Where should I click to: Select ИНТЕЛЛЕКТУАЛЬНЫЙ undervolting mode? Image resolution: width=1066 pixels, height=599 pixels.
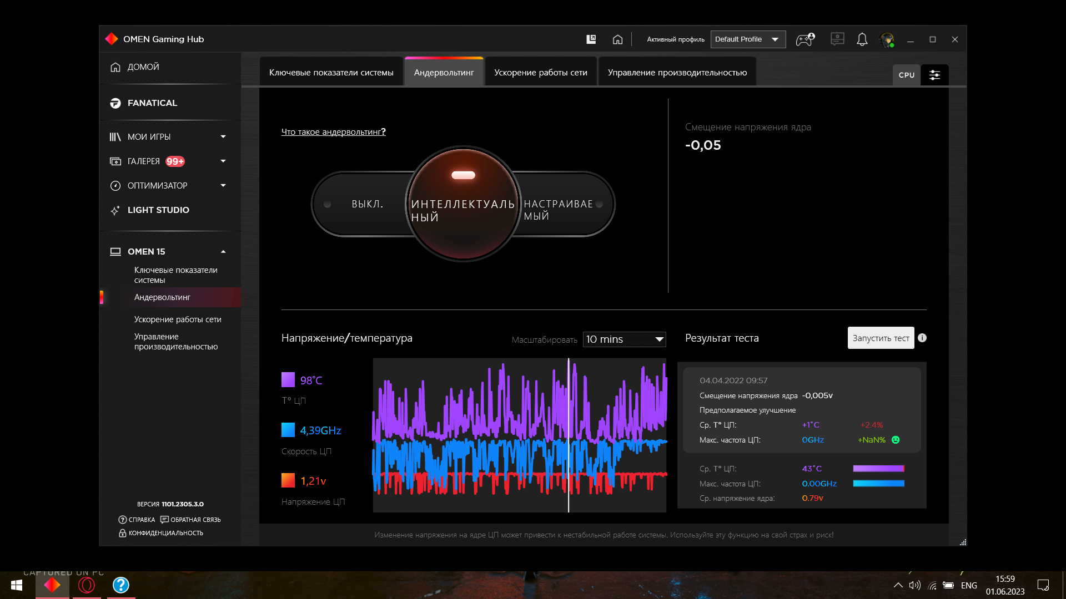click(463, 210)
